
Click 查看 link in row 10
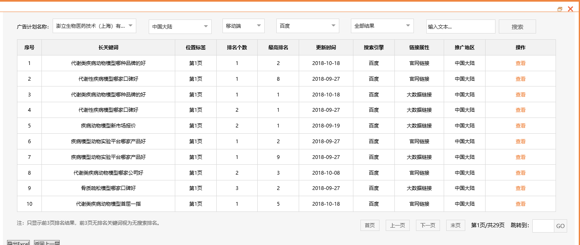tap(520, 204)
